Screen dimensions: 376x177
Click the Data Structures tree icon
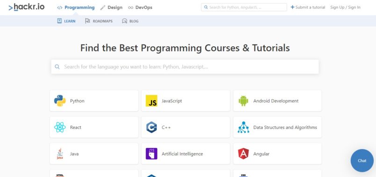pyautogui.click(x=243, y=127)
